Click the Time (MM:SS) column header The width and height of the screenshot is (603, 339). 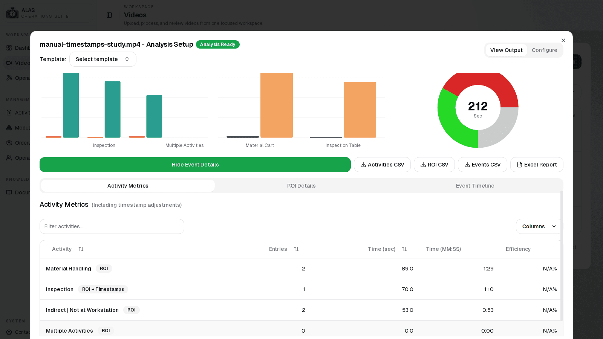[x=443, y=249]
